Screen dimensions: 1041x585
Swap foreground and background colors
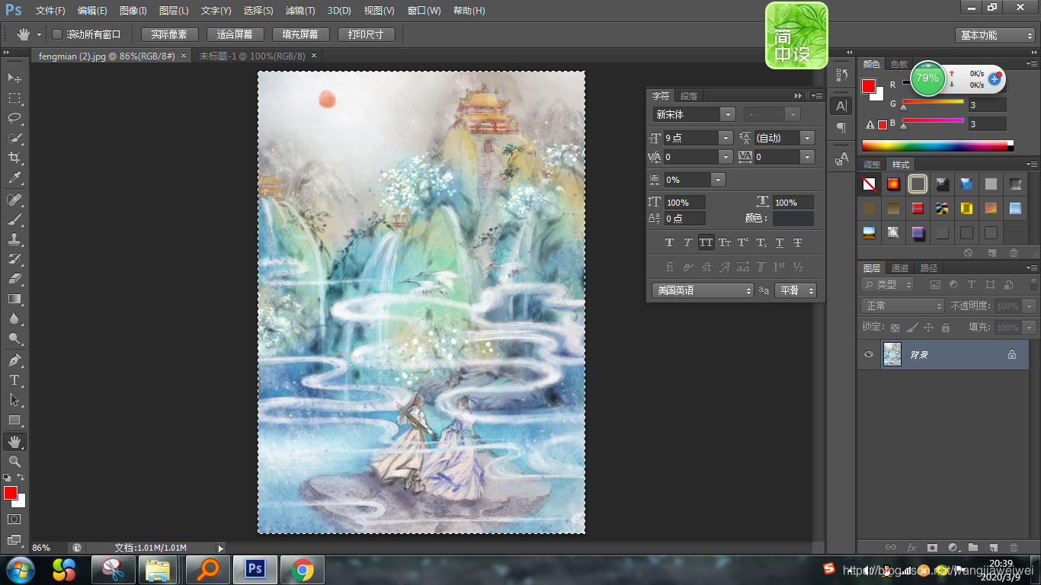tap(21, 478)
